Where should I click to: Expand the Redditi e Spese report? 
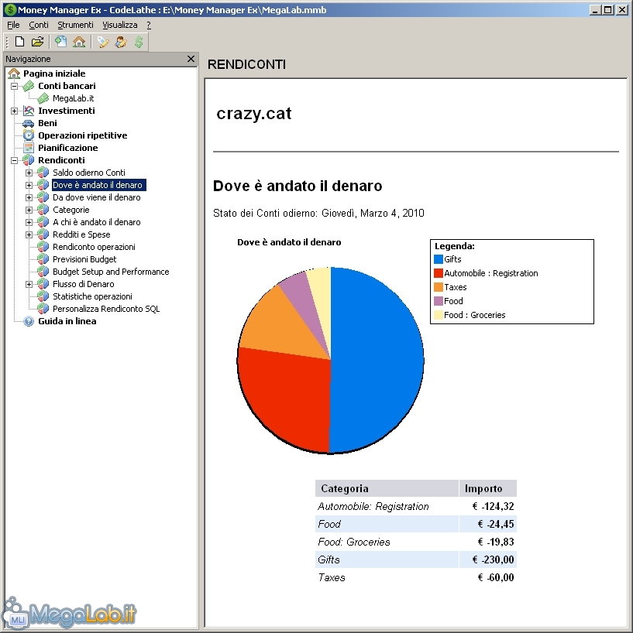pos(29,234)
